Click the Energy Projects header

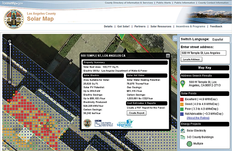(x=205, y=124)
